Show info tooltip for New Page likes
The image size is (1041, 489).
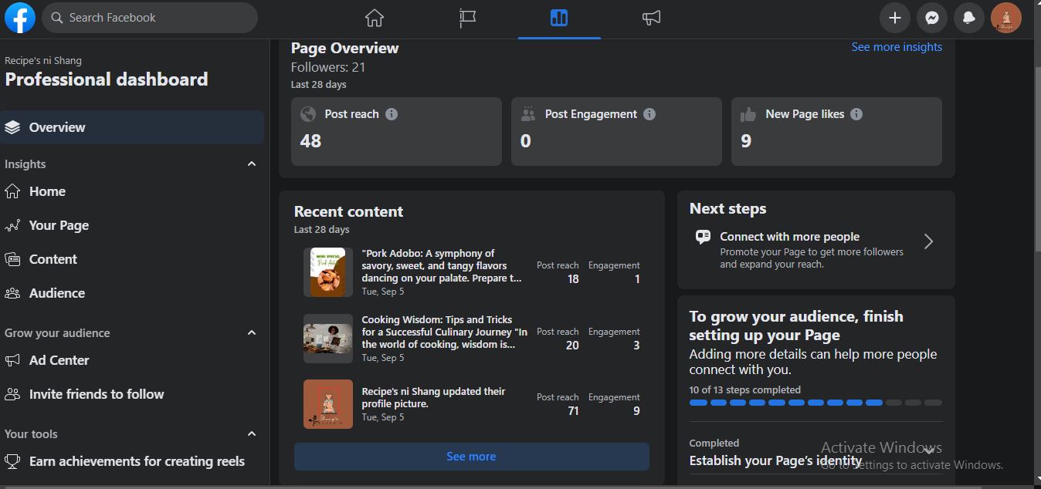pyautogui.click(x=856, y=114)
